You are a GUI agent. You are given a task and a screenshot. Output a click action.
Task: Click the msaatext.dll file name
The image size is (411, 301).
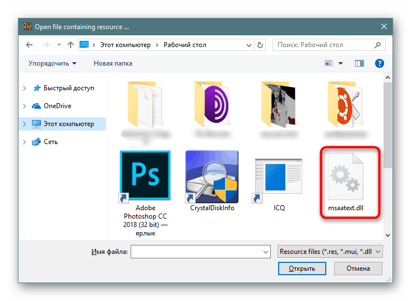(345, 208)
